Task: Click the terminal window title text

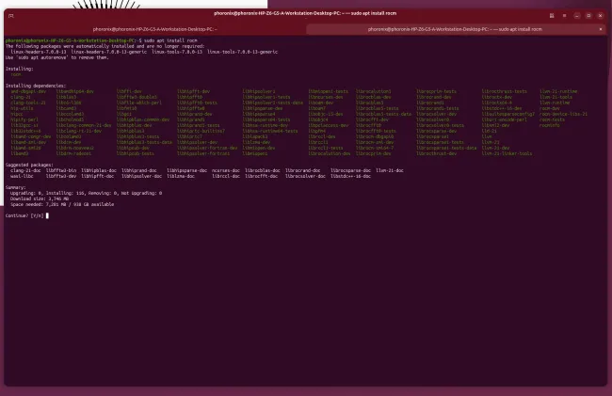Action: [x=305, y=13]
